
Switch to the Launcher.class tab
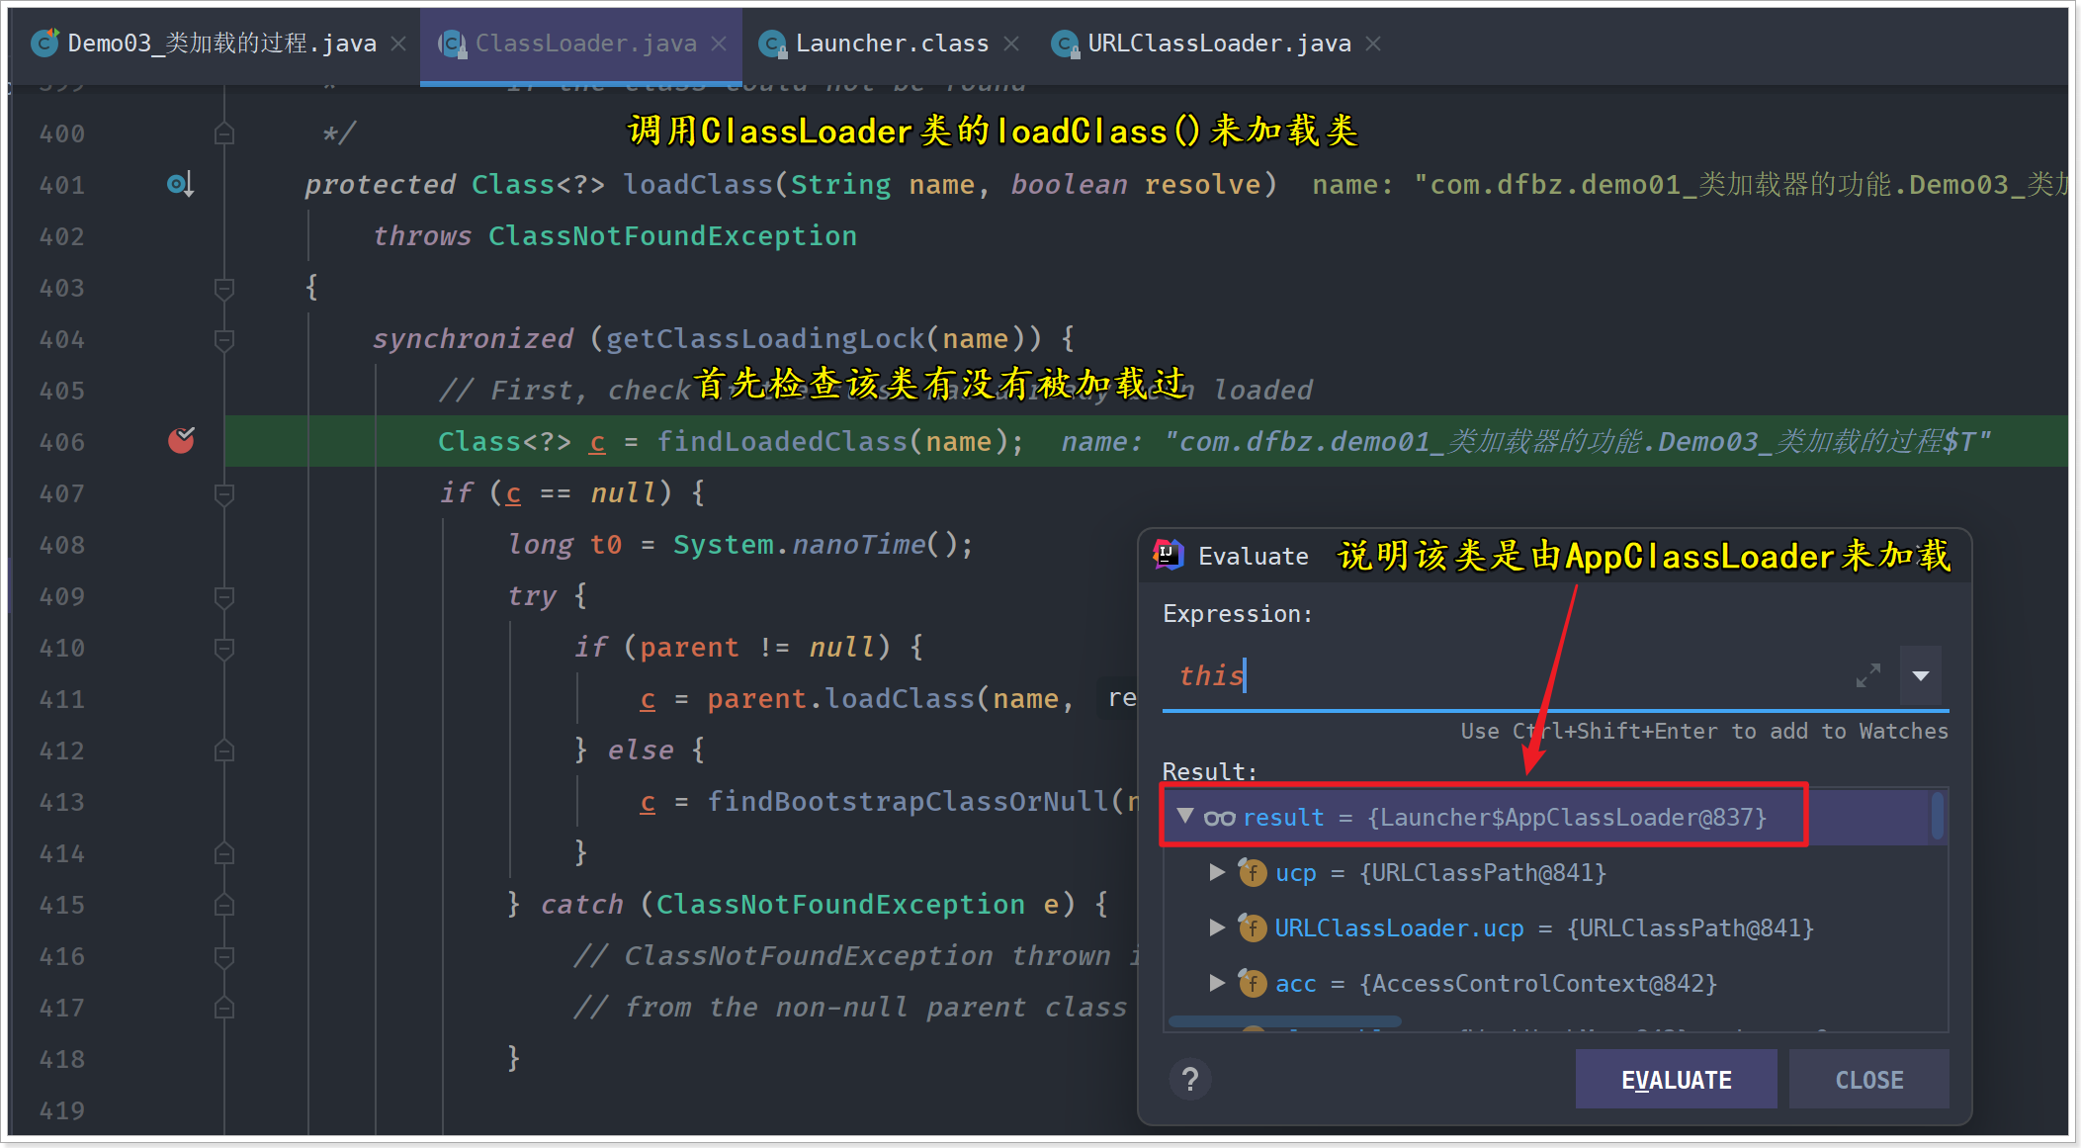(891, 44)
